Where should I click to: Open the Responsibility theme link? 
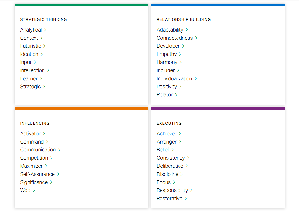(172, 190)
